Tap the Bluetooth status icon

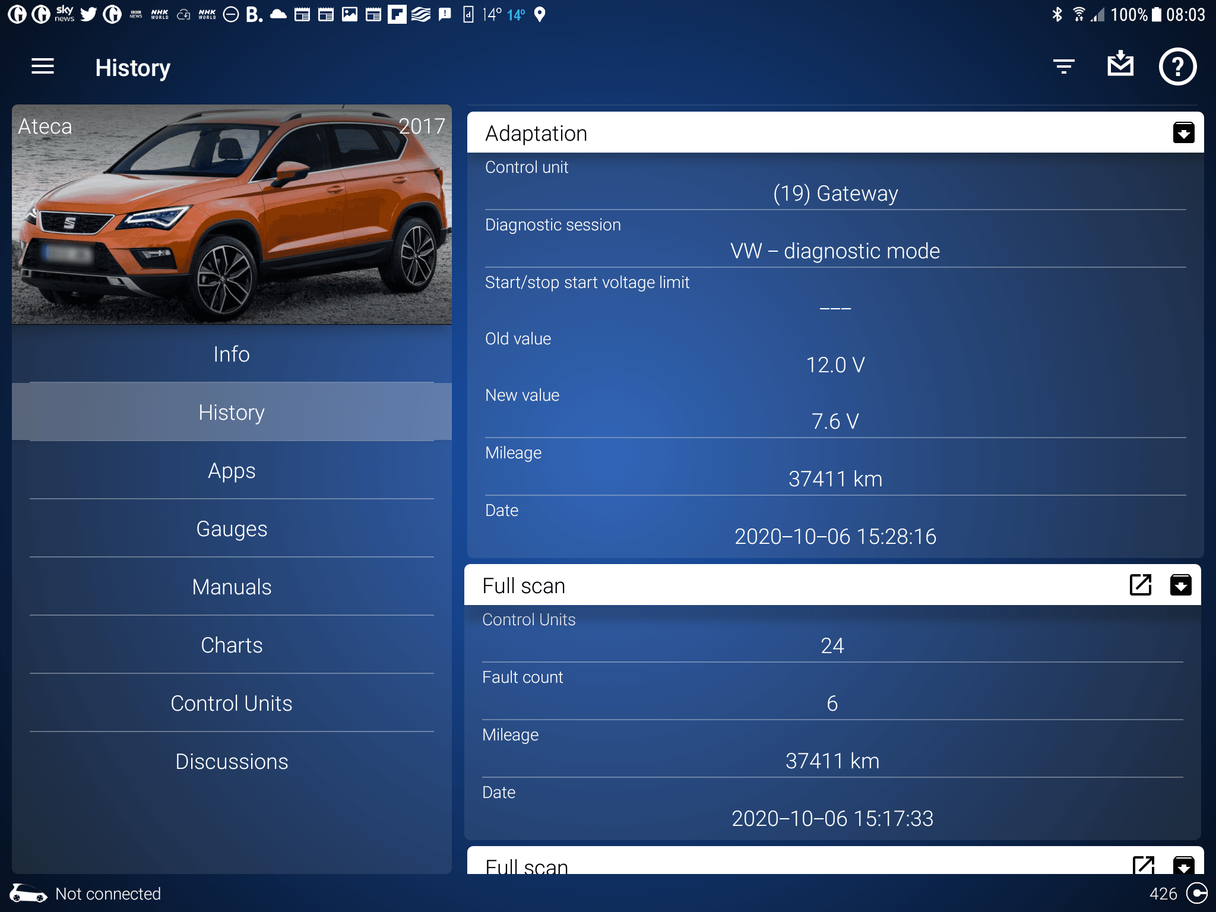pyautogui.click(x=1057, y=14)
